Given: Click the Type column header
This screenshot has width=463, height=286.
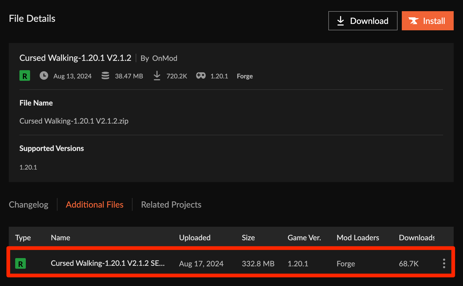Looking at the screenshot, I should tap(23, 238).
